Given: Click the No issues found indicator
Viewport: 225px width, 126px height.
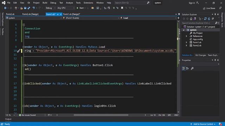Looking at the screenshot, I should click(27, 115).
